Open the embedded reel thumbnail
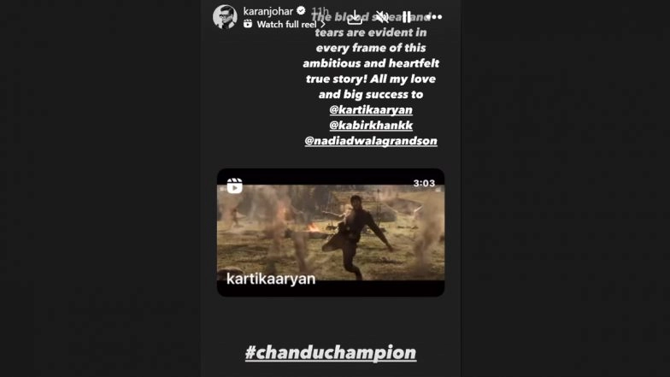The height and width of the screenshot is (377, 670). [331, 233]
